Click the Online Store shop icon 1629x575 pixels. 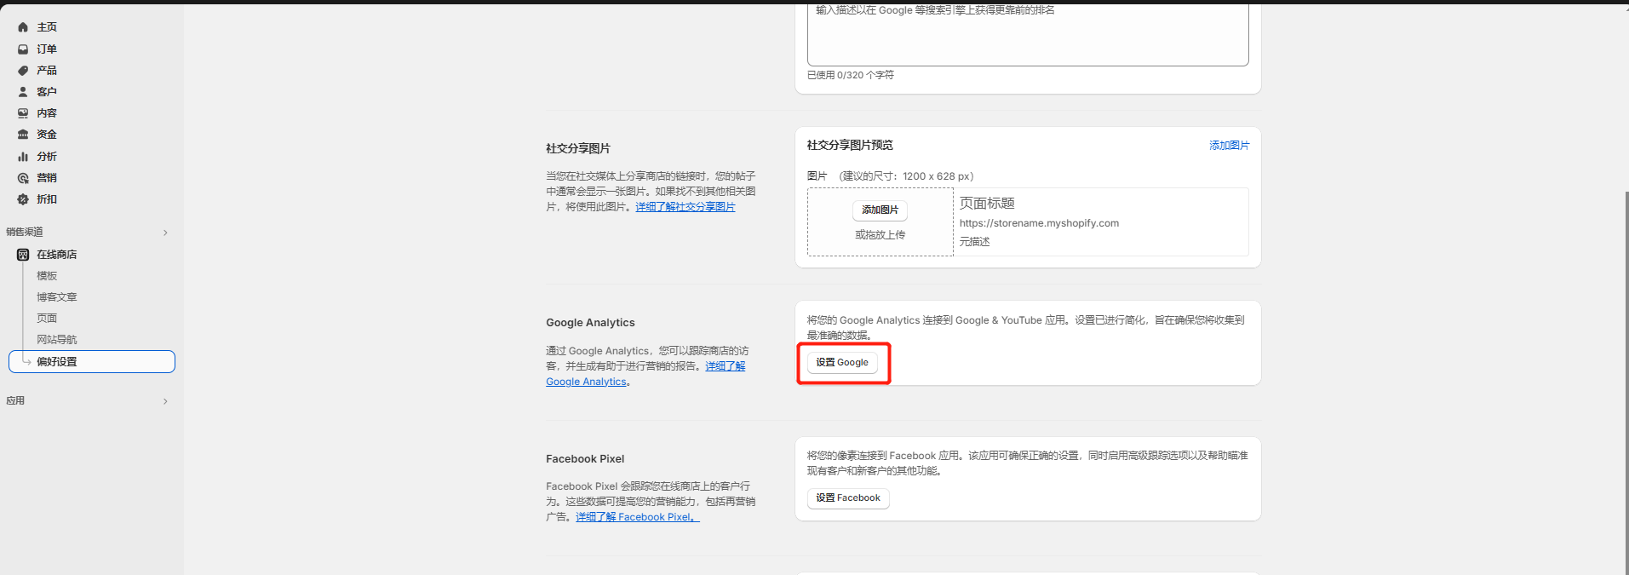coord(23,255)
